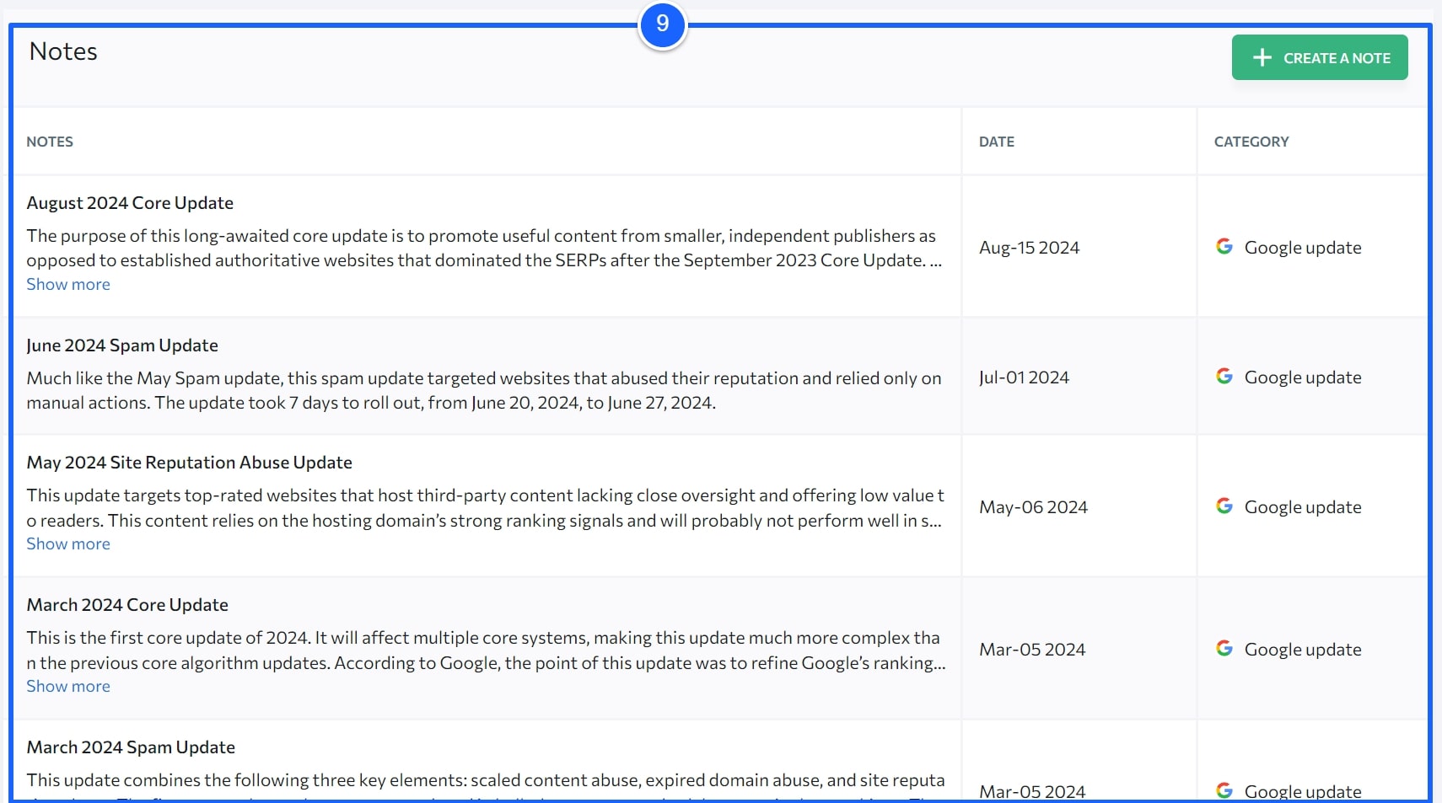Click Google update label in June 2024 row
The height and width of the screenshot is (803, 1442).
[1303, 377]
